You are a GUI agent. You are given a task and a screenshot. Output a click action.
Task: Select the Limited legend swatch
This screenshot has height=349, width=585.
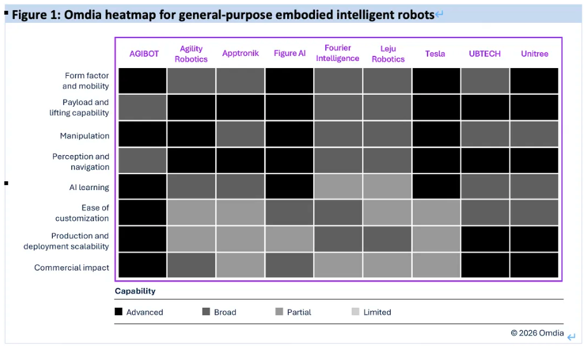(x=355, y=311)
